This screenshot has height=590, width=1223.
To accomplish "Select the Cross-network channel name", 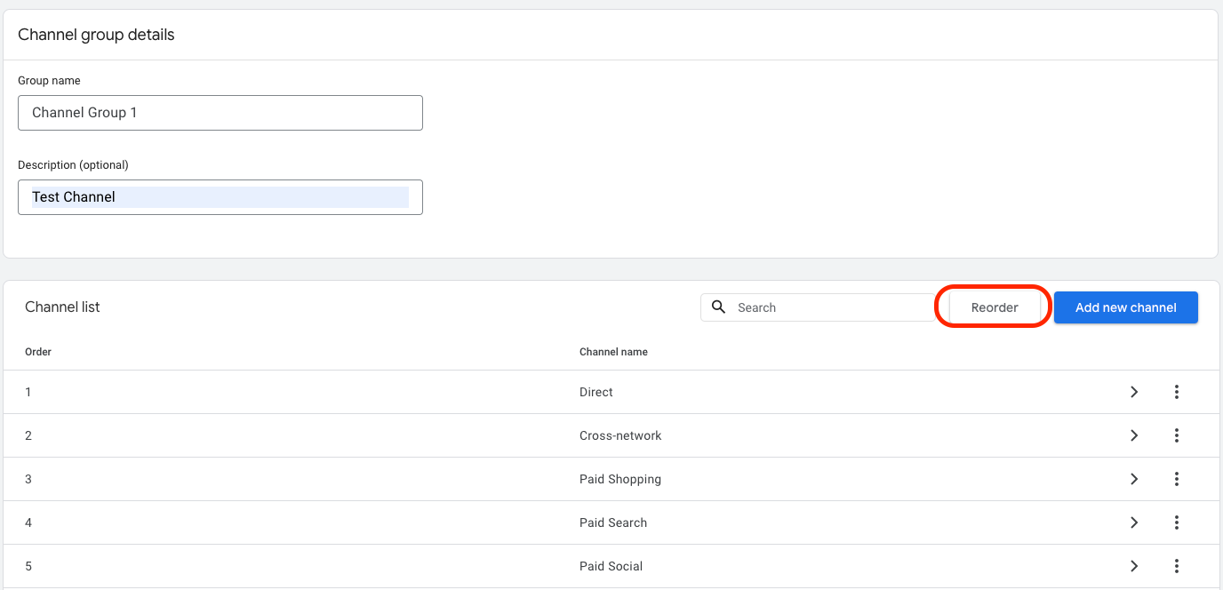I will tap(620, 435).
